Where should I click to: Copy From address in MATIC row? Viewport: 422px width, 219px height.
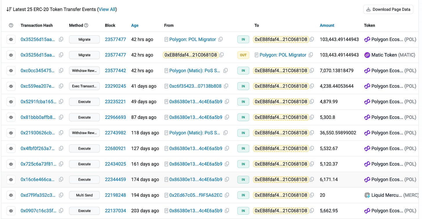point(222,55)
